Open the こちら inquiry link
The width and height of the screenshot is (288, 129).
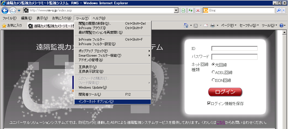point(221,123)
